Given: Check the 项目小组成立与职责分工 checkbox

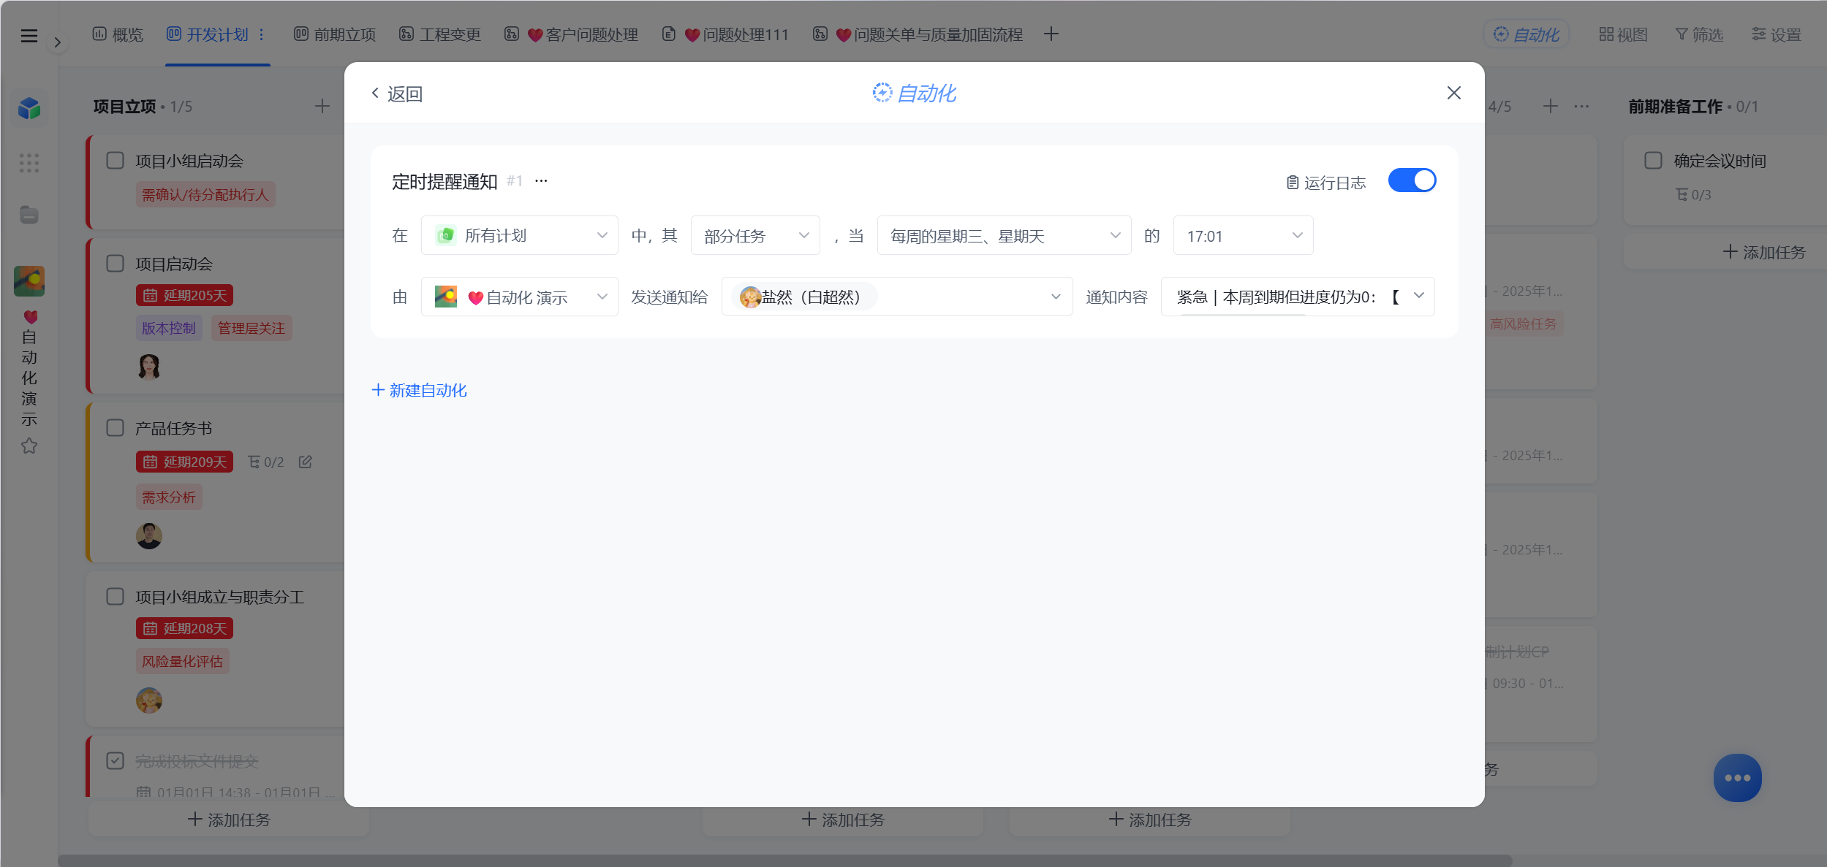Looking at the screenshot, I should [x=116, y=596].
